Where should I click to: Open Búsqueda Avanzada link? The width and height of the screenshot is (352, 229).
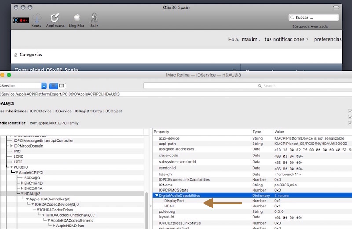[310, 26]
